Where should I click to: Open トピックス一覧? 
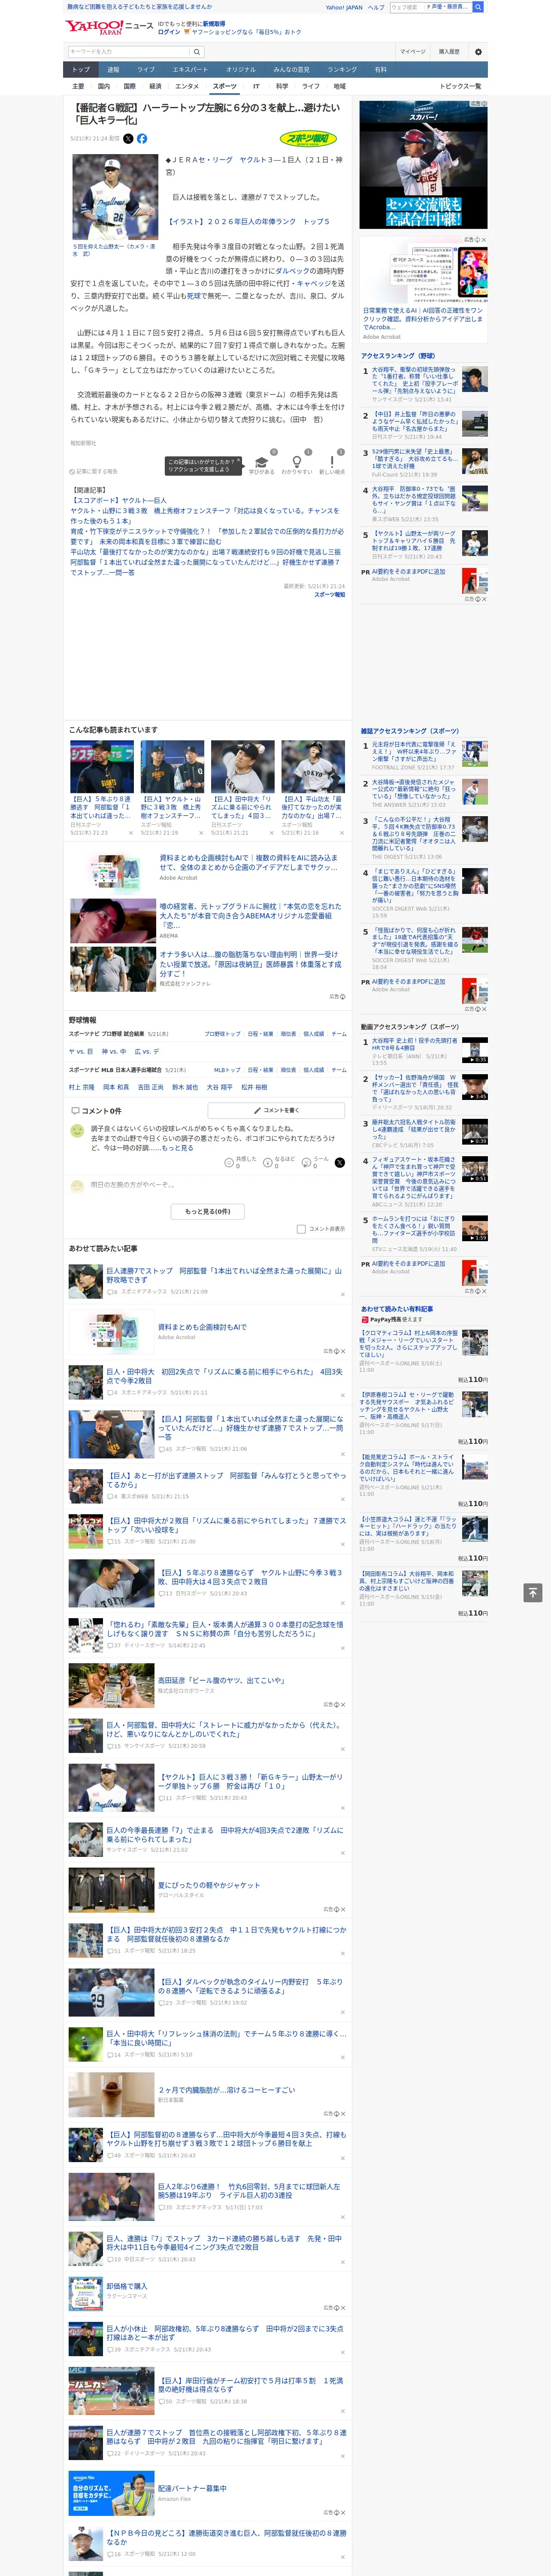pyautogui.click(x=460, y=86)
